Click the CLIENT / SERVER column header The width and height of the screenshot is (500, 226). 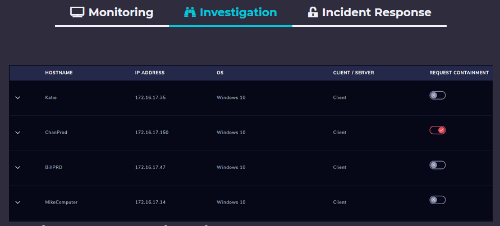point(354,73)
